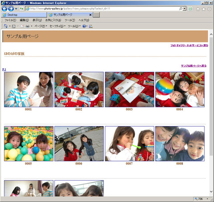Viewport: 214px width, 202px height.
Task: Switch to the Desktop tab
Action: coord(24,15)
